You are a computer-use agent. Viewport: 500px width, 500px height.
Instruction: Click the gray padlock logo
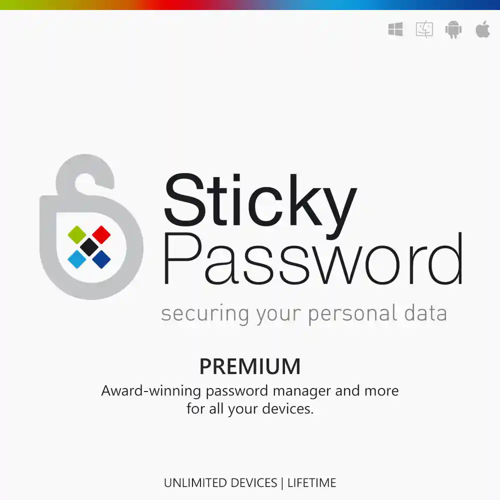[x=91, y=226]
